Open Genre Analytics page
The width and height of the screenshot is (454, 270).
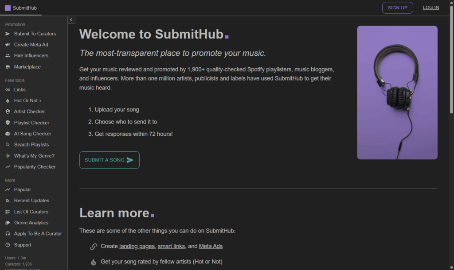tap(31, 223)
